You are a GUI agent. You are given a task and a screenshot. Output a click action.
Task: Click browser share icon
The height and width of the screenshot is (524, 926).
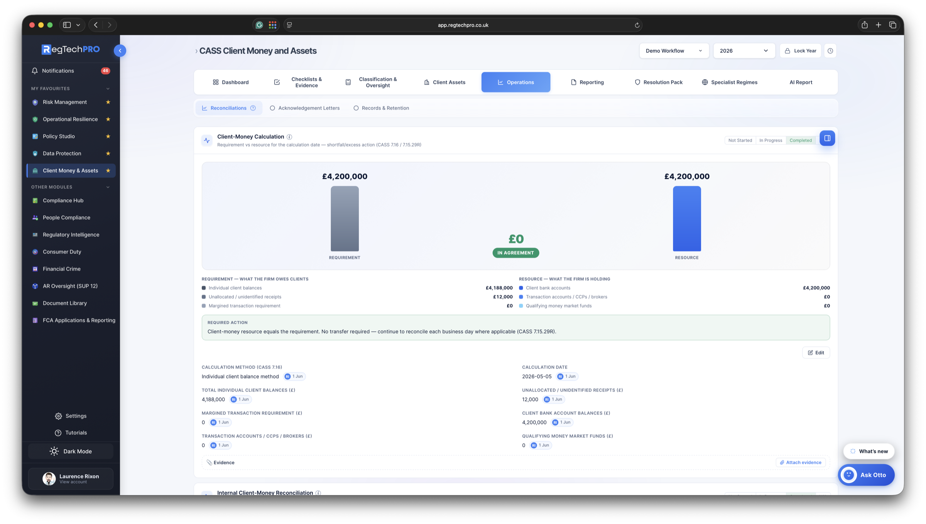865,25
